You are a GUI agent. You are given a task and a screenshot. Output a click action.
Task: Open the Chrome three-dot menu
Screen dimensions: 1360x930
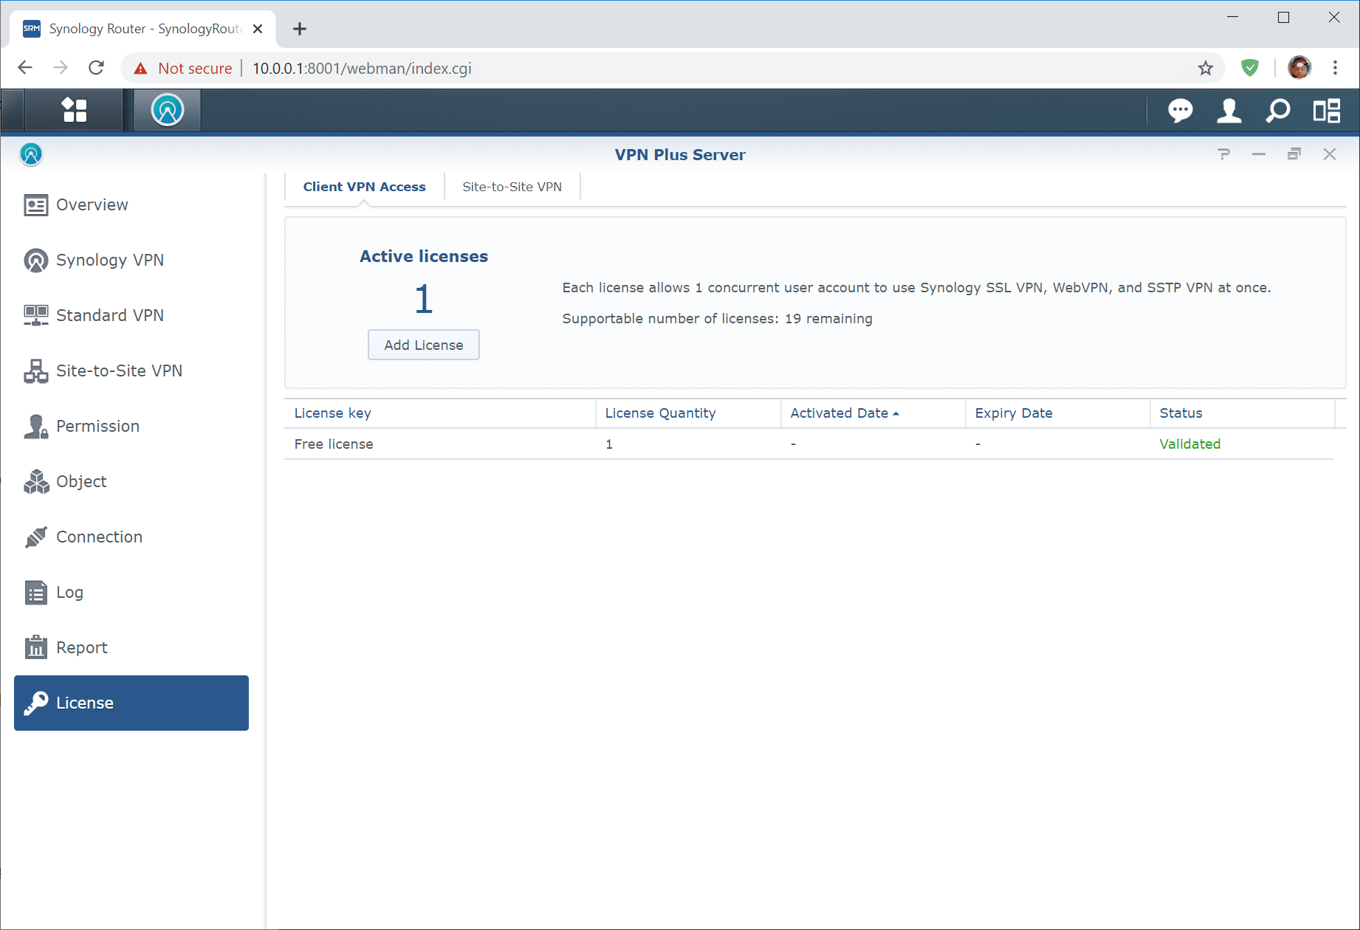1335,68
